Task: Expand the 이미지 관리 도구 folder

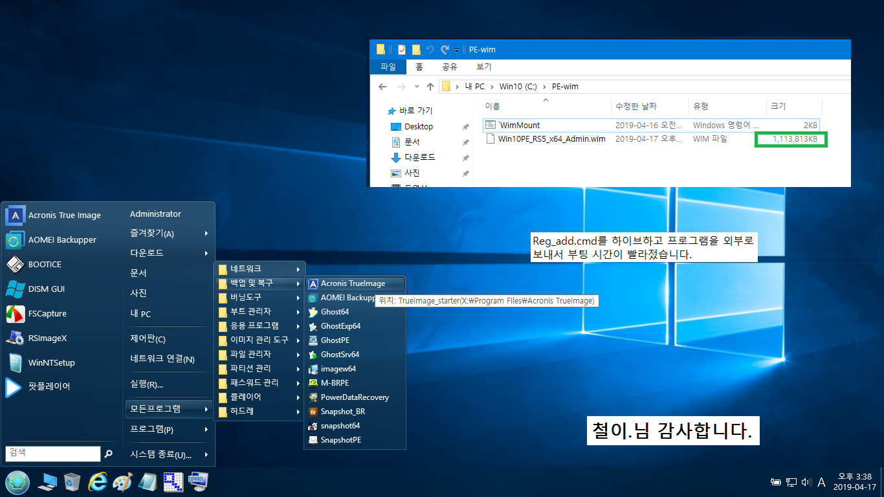Action: (259, 340)
